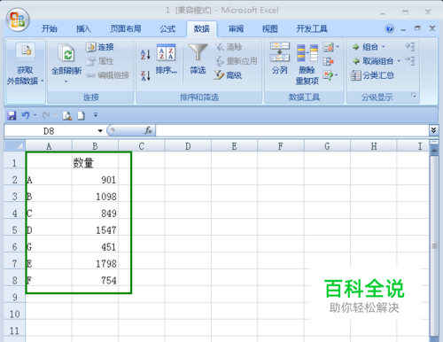Sort descending with the Z-A icon
This screenshot has height=342, width=443.
click(145, 75)
